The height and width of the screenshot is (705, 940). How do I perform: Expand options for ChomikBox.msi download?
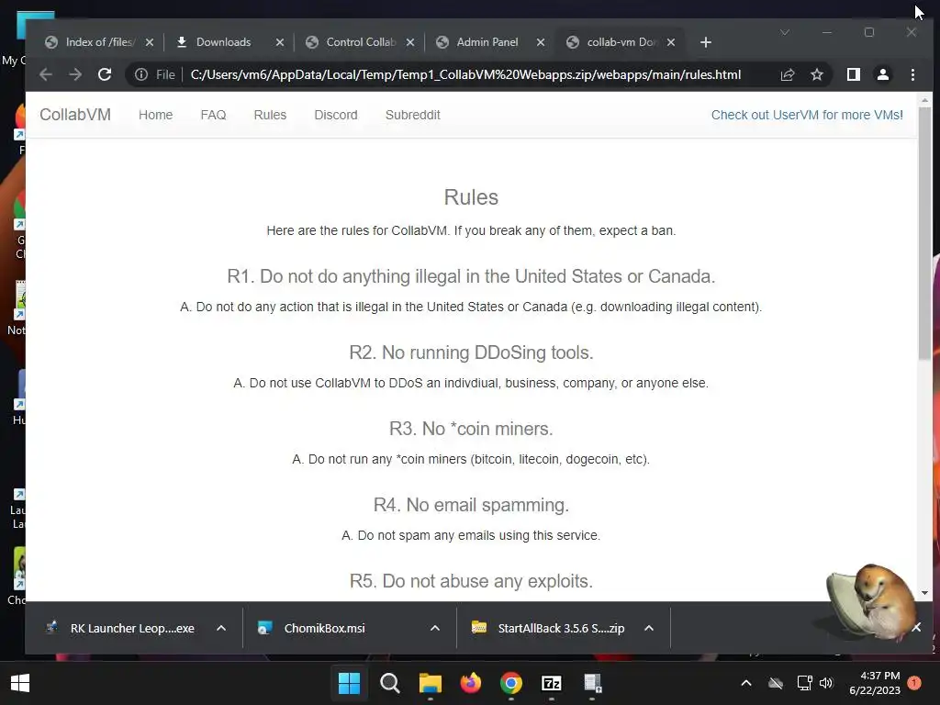435,628
